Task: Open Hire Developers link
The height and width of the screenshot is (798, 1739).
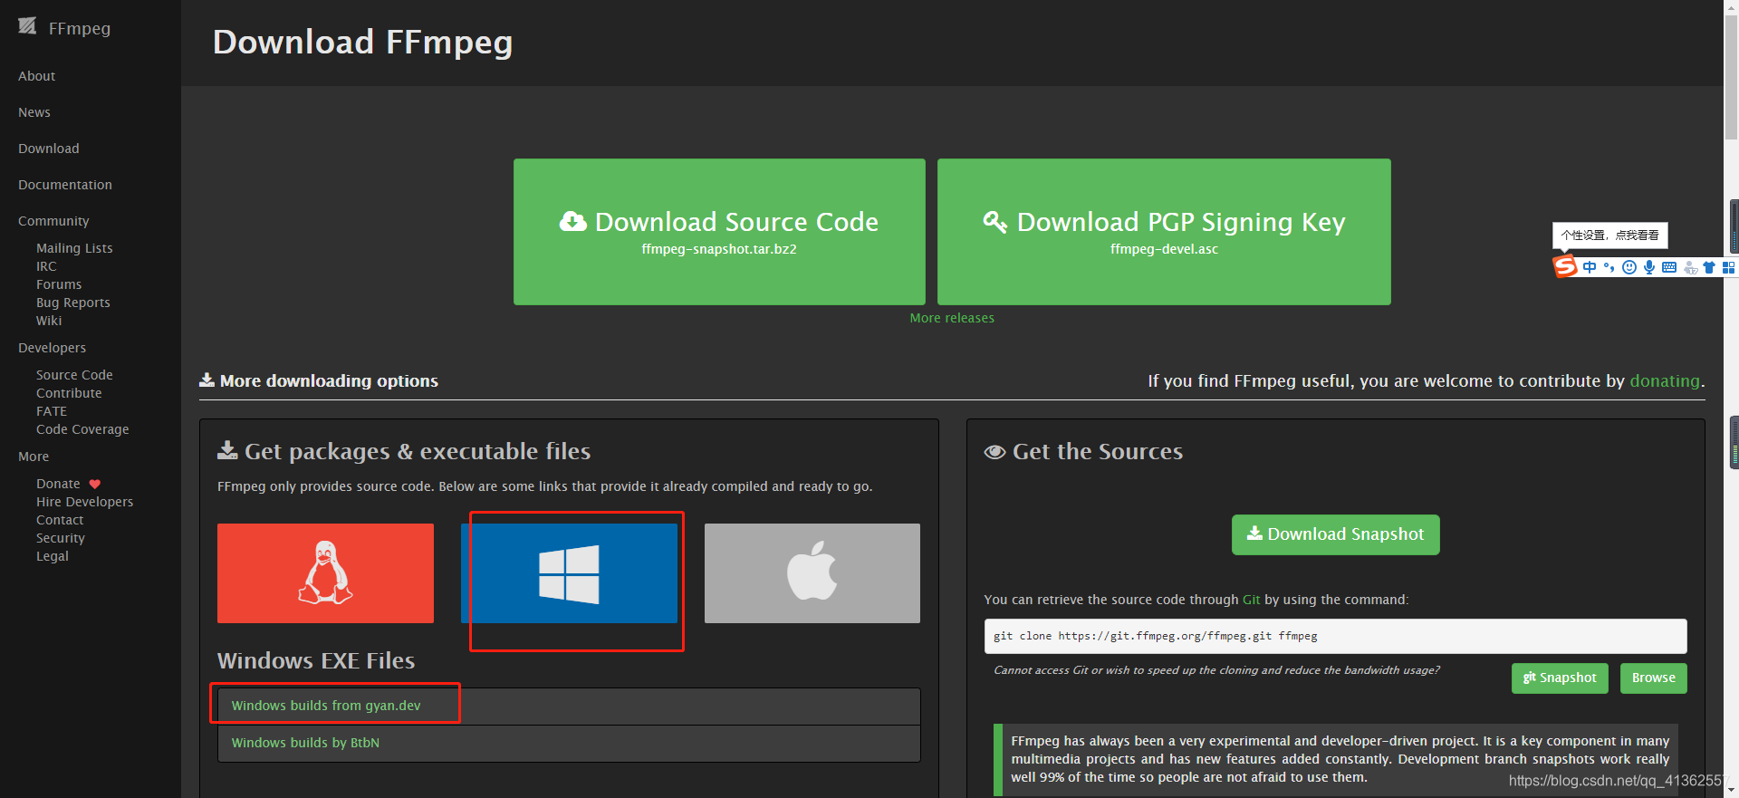Action: [84, 502]
